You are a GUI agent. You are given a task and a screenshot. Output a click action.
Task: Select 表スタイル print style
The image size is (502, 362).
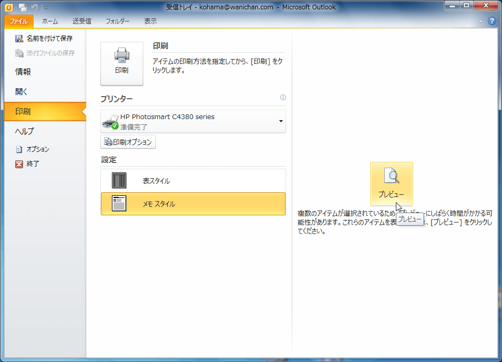pyautogui.click(x=193, y=181)
